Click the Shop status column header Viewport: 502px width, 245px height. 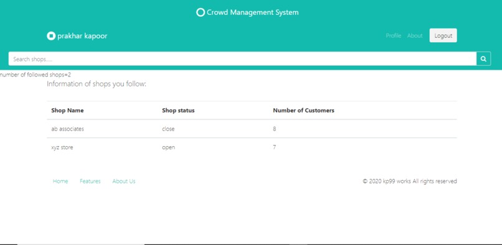178,110
